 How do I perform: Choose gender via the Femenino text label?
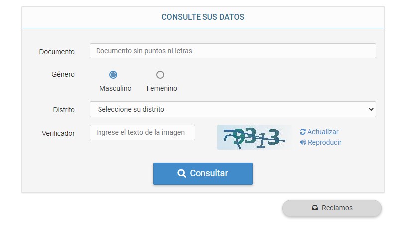click(162, 88)
